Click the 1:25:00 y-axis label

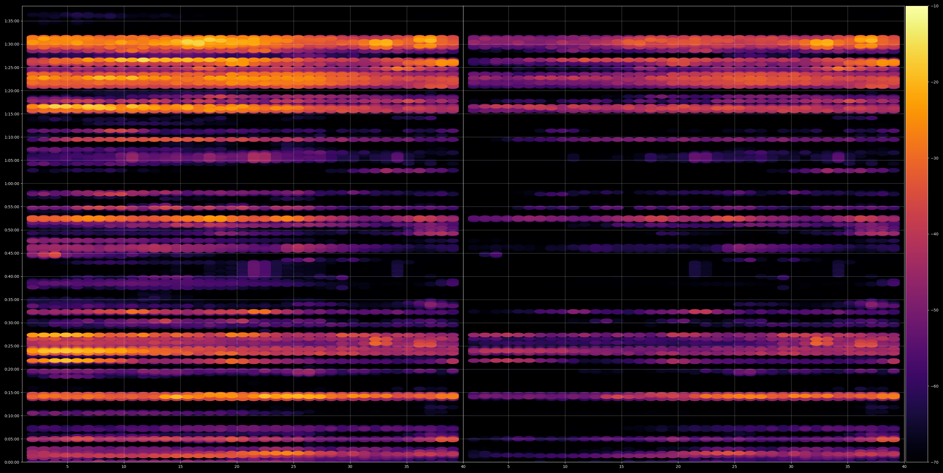point(12,67)
